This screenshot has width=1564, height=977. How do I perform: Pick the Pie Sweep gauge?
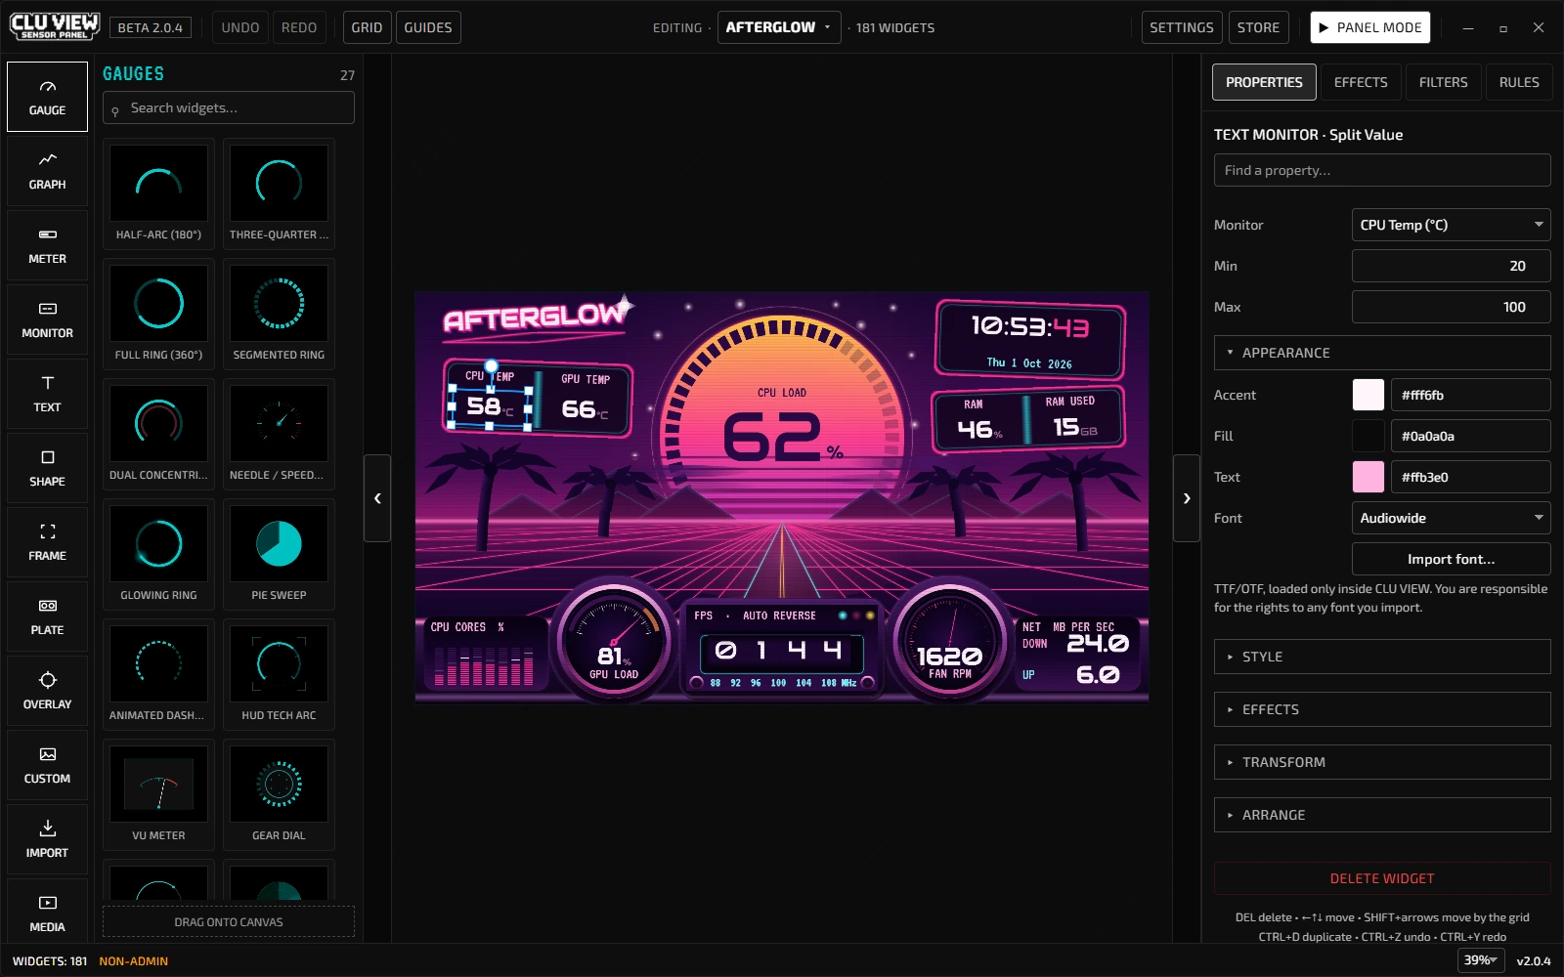(279, 553)
